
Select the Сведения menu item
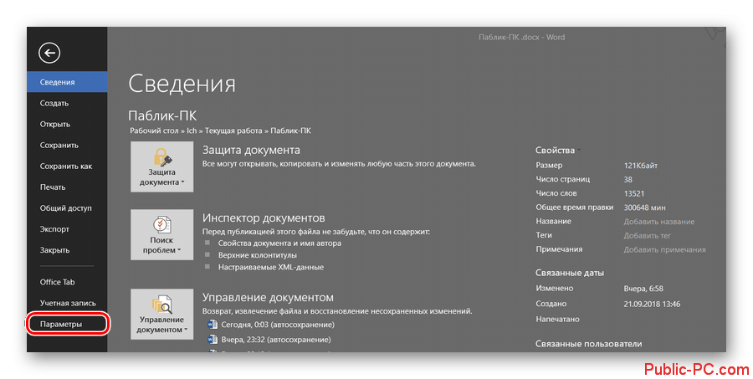[67, 82]
